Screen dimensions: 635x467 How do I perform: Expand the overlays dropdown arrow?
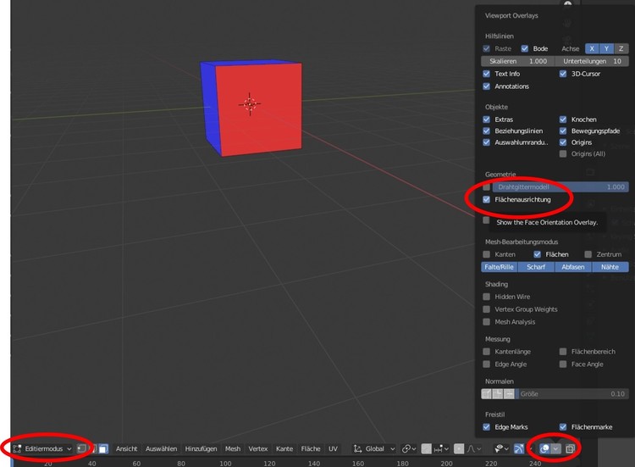556,448
